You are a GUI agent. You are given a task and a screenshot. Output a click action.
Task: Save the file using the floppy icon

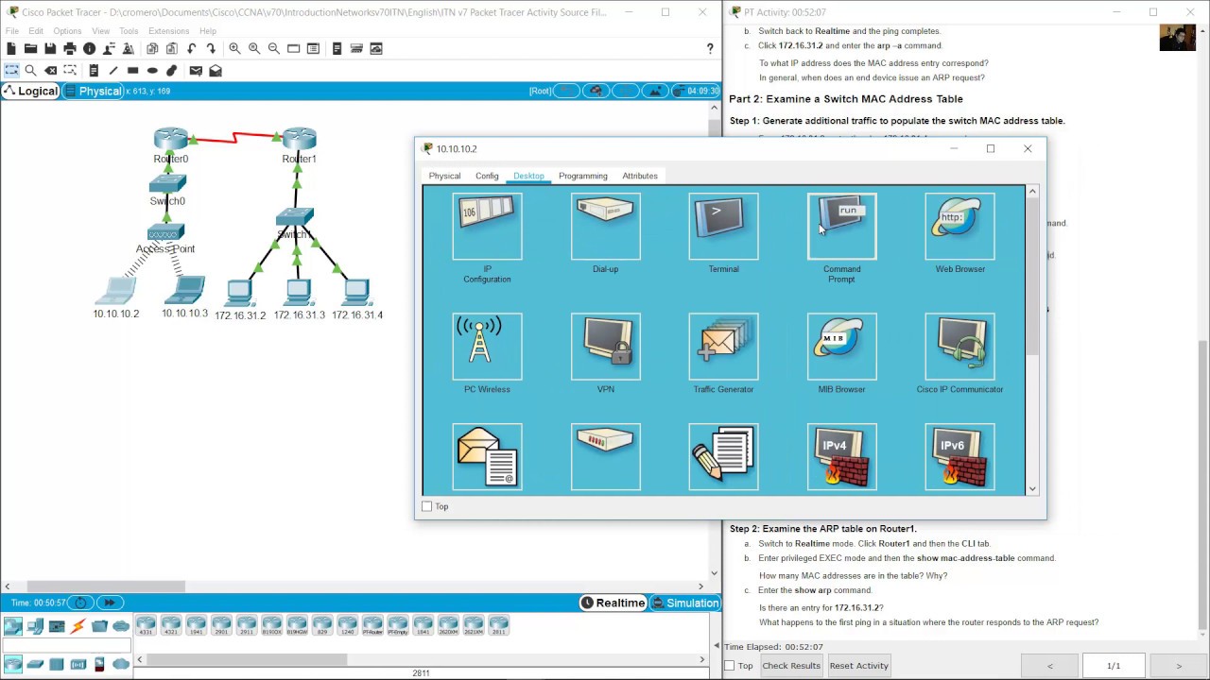[50, 48]
